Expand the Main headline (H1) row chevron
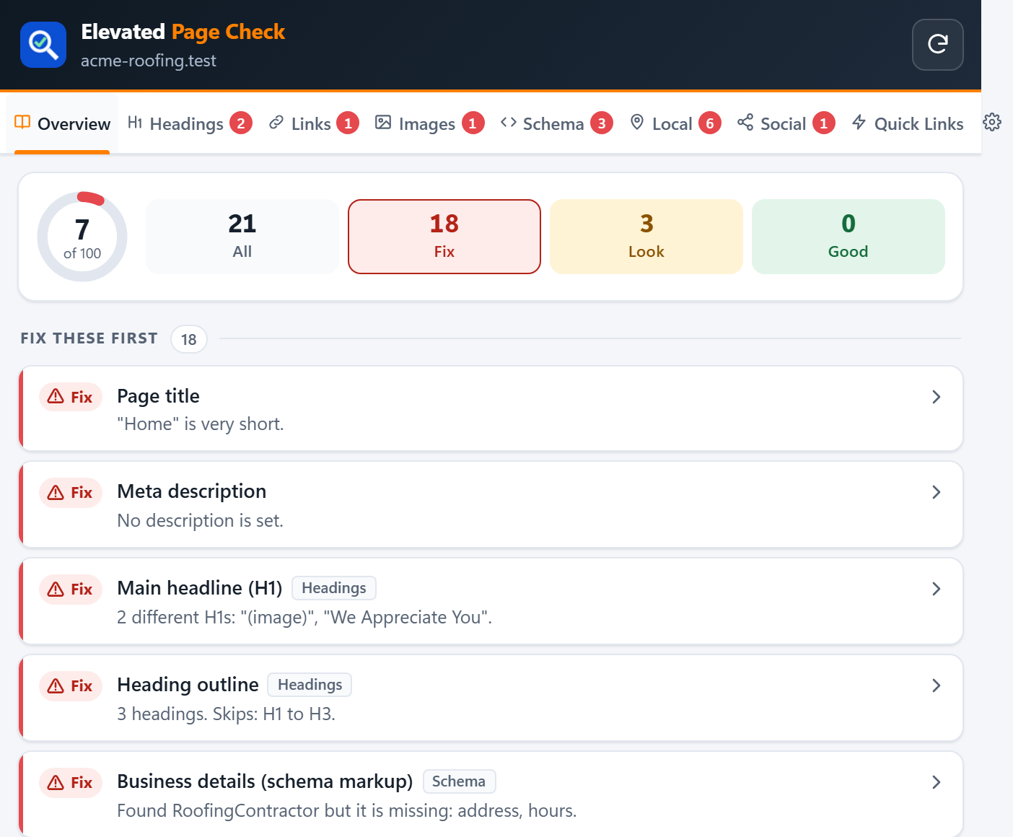Viewport: 1013px width, 837px height. 936,589
